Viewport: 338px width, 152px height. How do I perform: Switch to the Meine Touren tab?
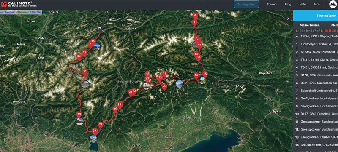pos(310,25)
